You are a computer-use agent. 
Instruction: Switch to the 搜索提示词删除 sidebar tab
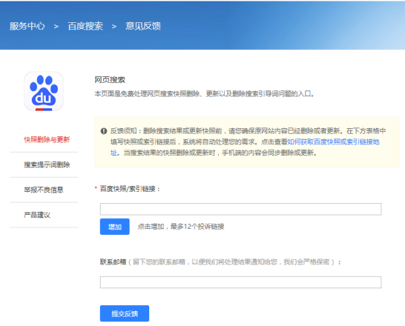47,165
